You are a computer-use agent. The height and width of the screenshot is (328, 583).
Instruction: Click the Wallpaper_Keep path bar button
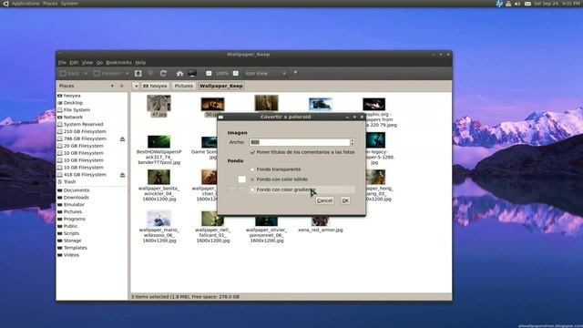coord(220,86)
